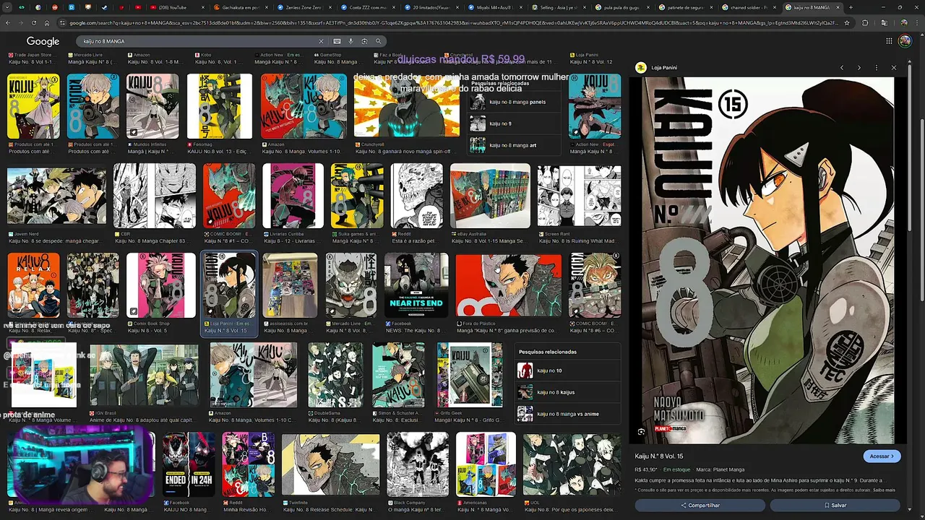Open more options menu in preview panel
The height and width of the screenshot is (520, 925).
[x=877, y=68]
